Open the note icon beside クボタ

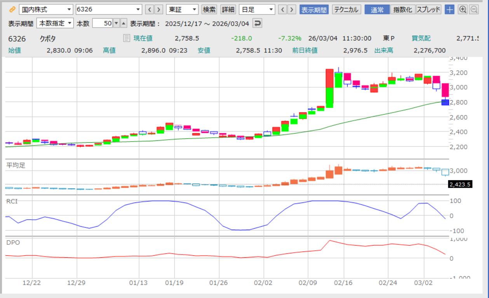click(x=126, y=38)
